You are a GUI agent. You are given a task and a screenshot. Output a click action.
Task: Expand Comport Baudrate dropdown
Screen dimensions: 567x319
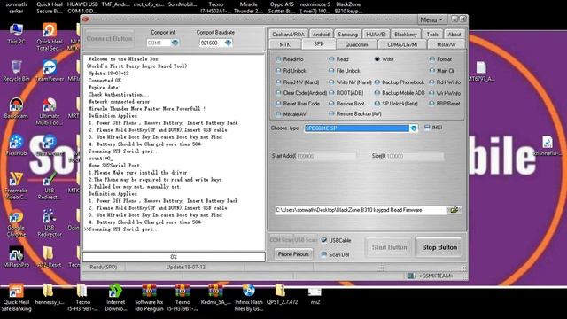click(228, 43)
